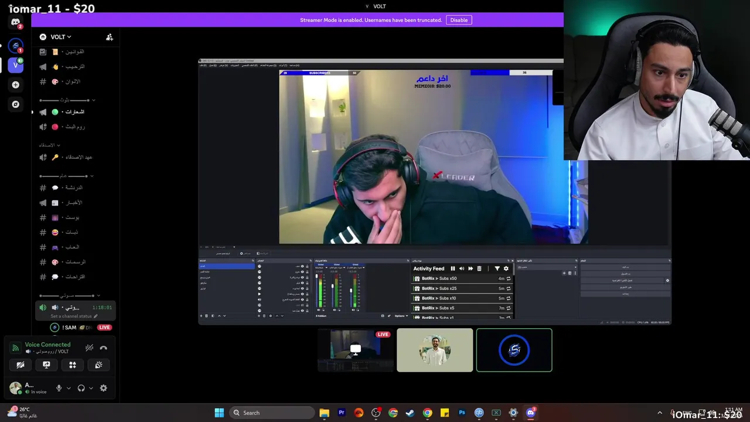Open the headphone output options dropdown
Image resolution: width=750 pixels, height=422 pixels.
[x=91, y=388]
